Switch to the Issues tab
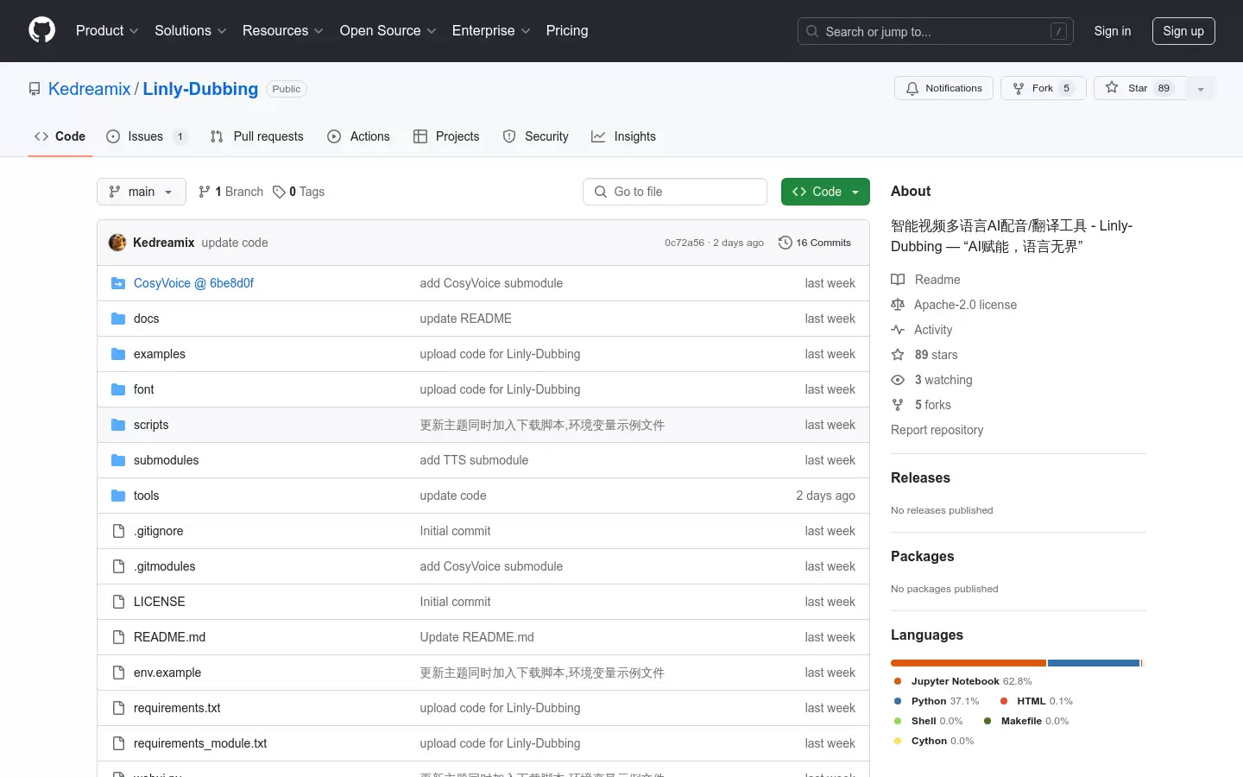Image resolution: width=1243 pixels, height=777 pixels. click(x=145, y=136)
